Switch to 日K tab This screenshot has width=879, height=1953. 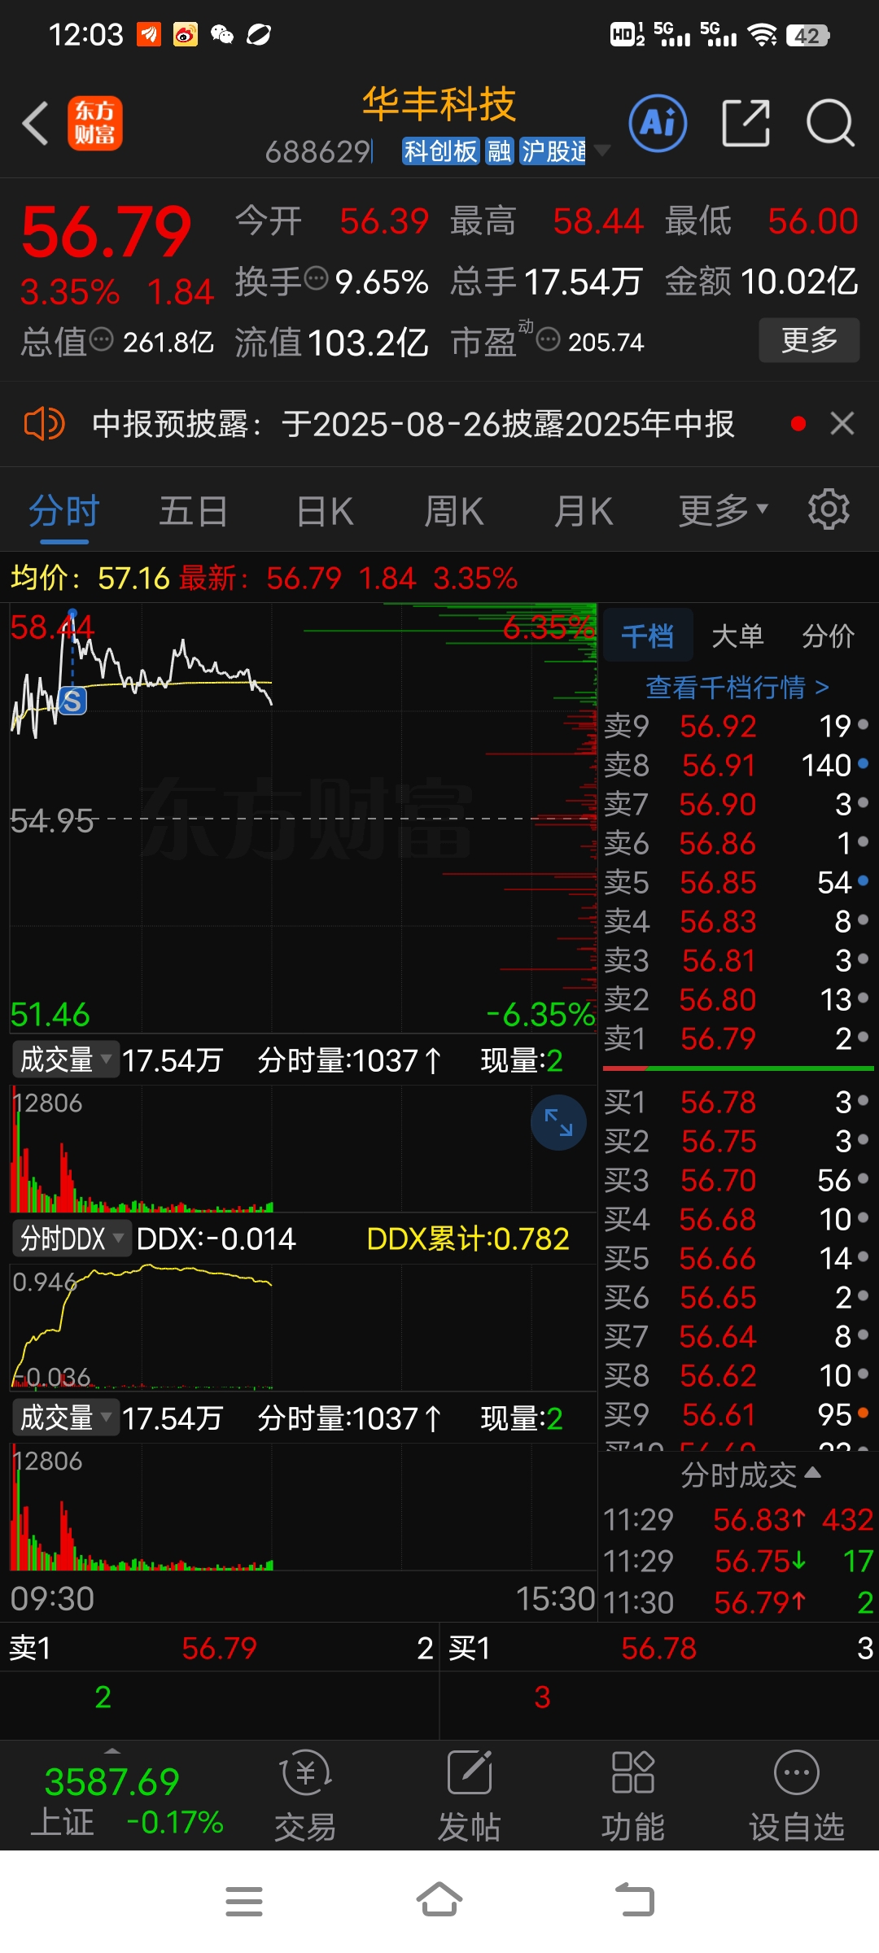325,511
